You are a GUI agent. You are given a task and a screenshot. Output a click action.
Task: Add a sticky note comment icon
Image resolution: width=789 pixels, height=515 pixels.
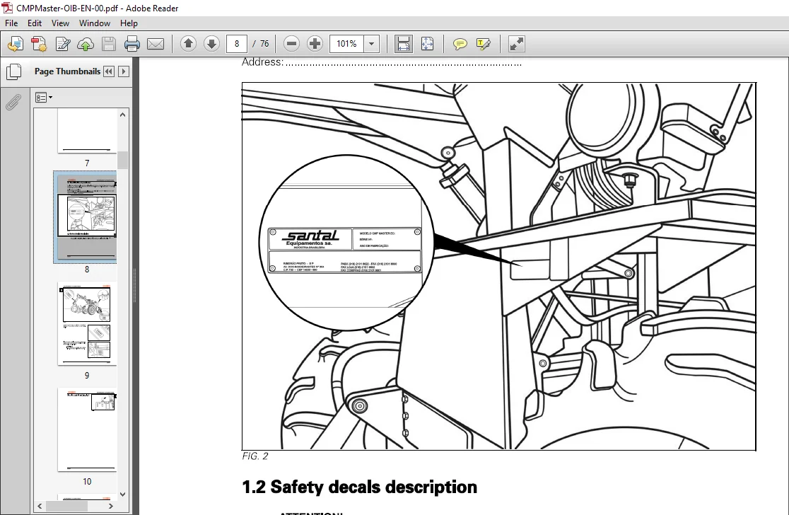pyautogui.click(x=460, y=45)
